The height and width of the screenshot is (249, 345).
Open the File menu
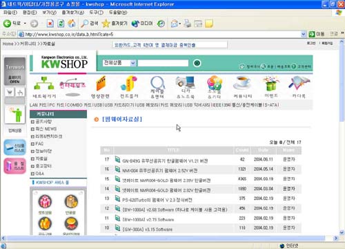10,12
